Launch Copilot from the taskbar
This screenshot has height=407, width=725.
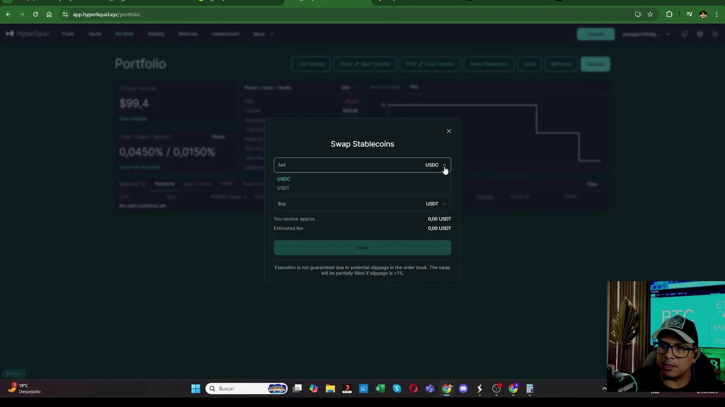314,389
